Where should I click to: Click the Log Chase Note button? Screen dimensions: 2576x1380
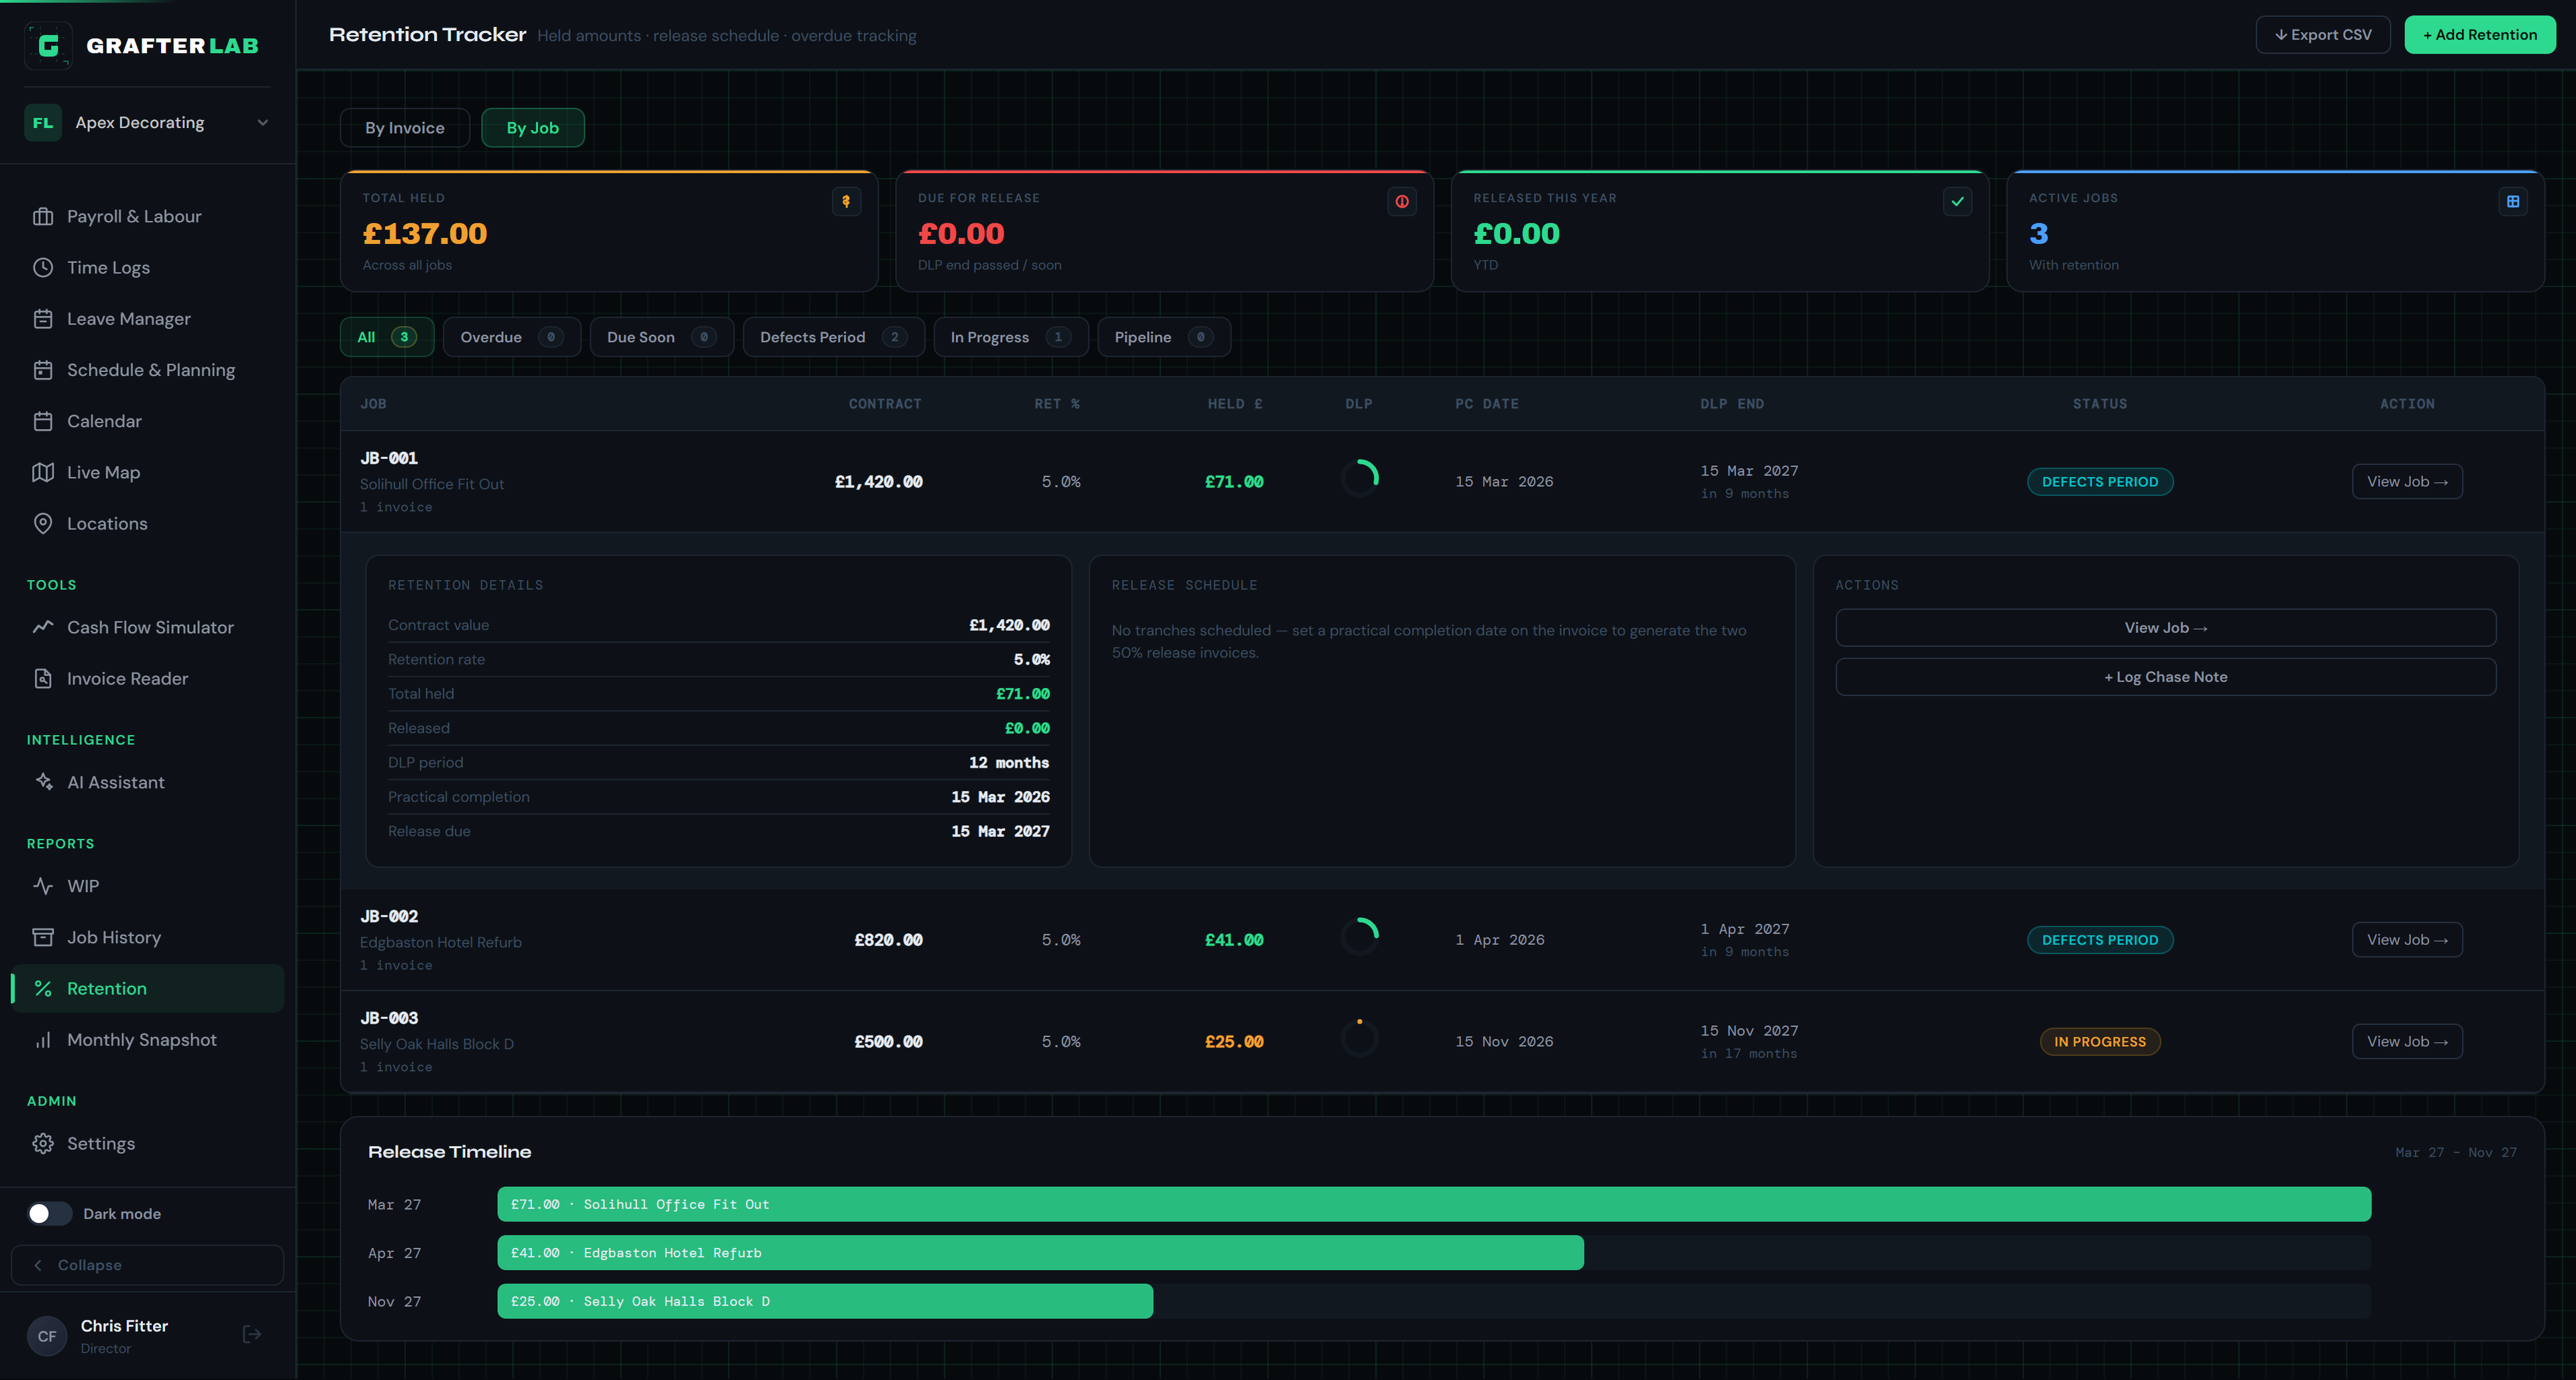[x=2166, y=677]
